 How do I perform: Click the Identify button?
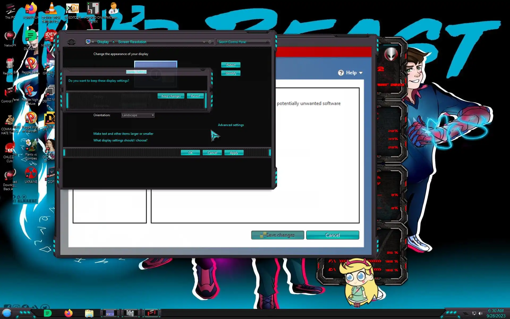231,73
